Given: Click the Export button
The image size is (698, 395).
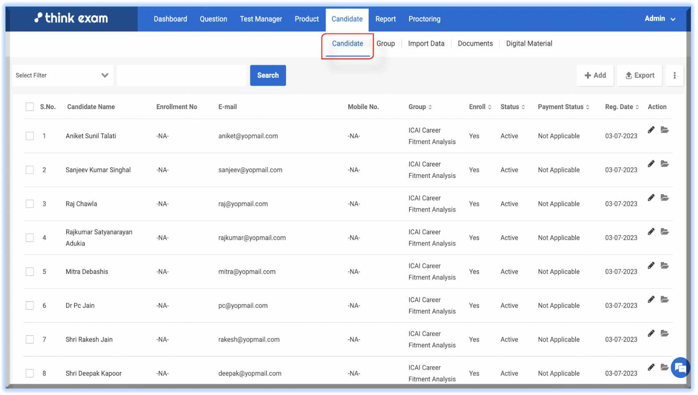Looking at the screenshot, I should (640, 75).
